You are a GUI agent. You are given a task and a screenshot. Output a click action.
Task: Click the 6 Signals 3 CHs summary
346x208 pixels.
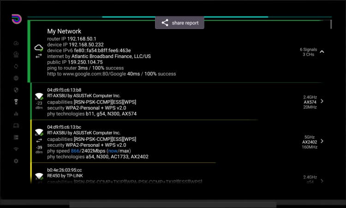tap(308, 52)
